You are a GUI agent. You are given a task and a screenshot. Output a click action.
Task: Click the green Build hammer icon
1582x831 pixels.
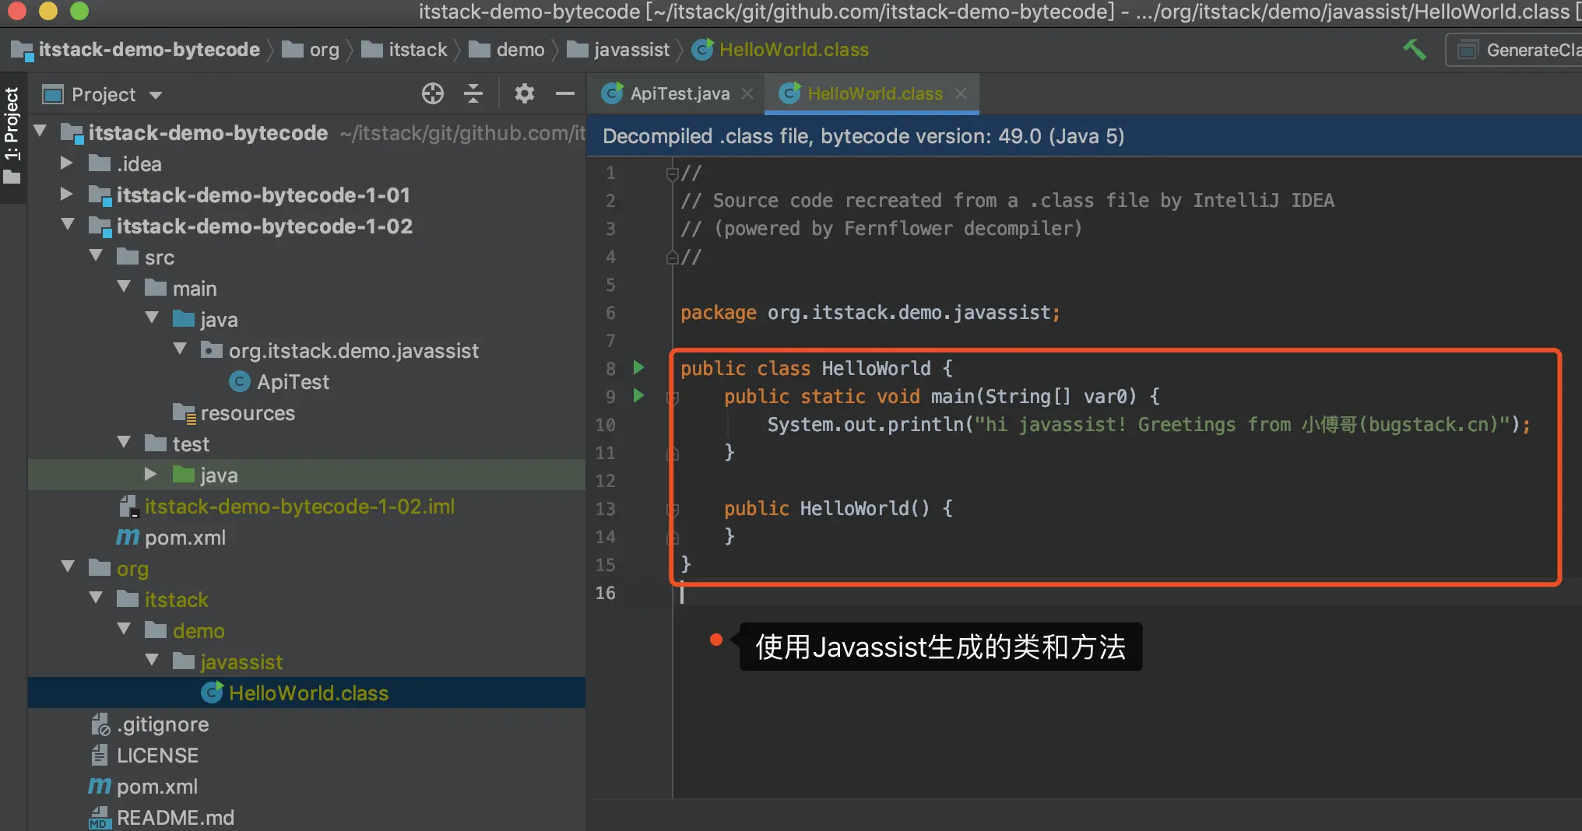point(1415,49)
